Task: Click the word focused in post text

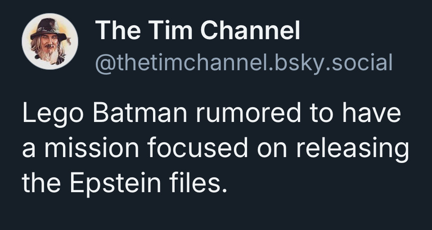Action: point(197,148)
